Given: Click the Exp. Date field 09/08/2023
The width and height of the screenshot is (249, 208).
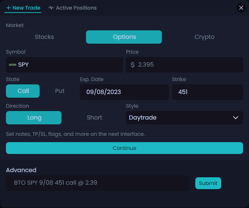Looking at the screenshot, I should click(124, 92).
